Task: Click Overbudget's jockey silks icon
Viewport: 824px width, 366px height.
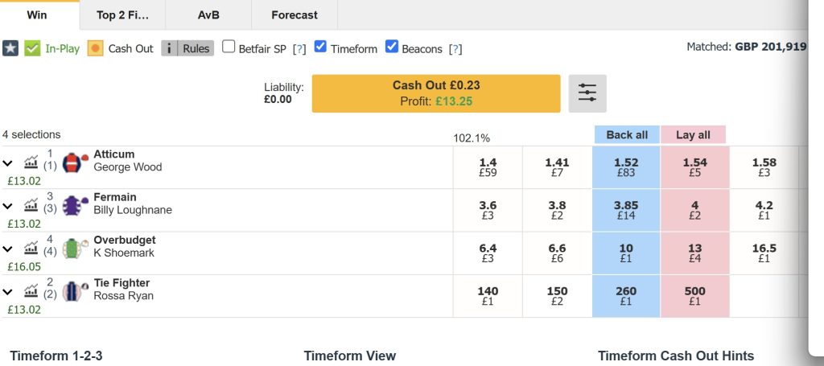Action: pos(74,248)
